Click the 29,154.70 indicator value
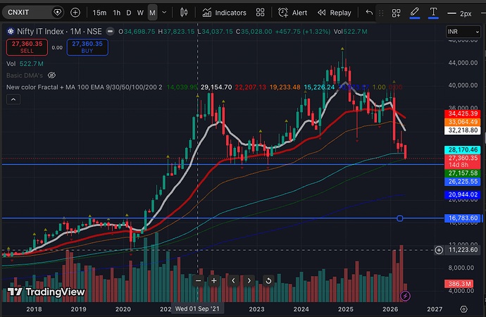 (216, 87)
